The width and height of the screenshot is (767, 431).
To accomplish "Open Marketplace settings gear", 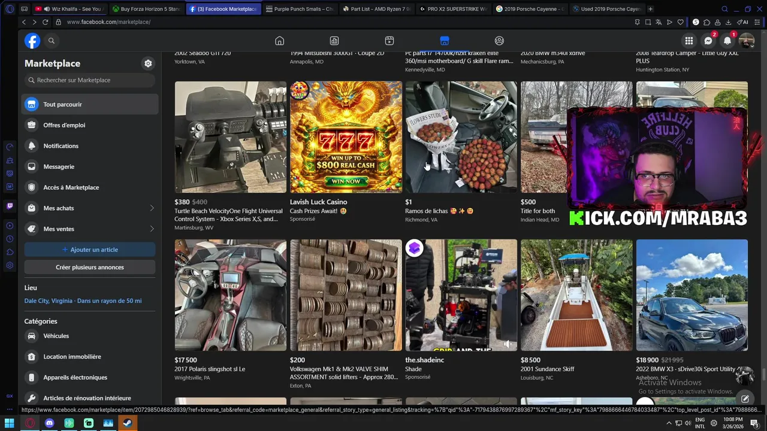I will click(x=148, y=63).
